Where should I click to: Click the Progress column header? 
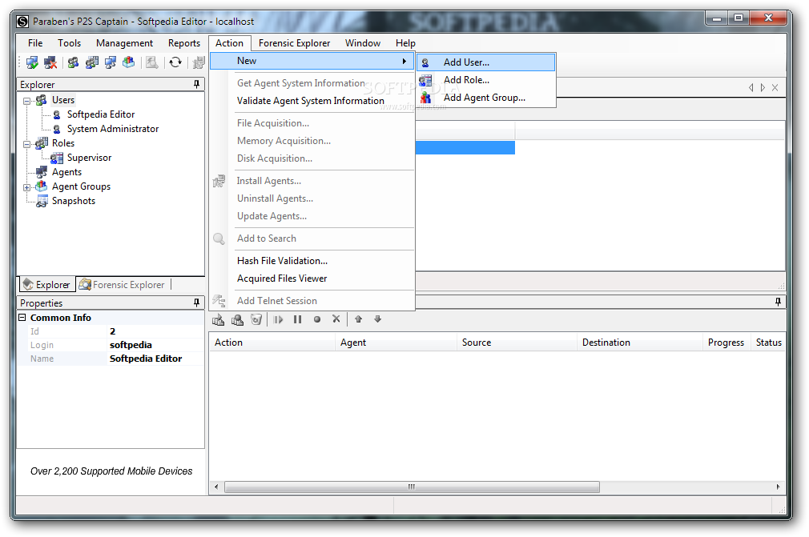pos(726,343)
